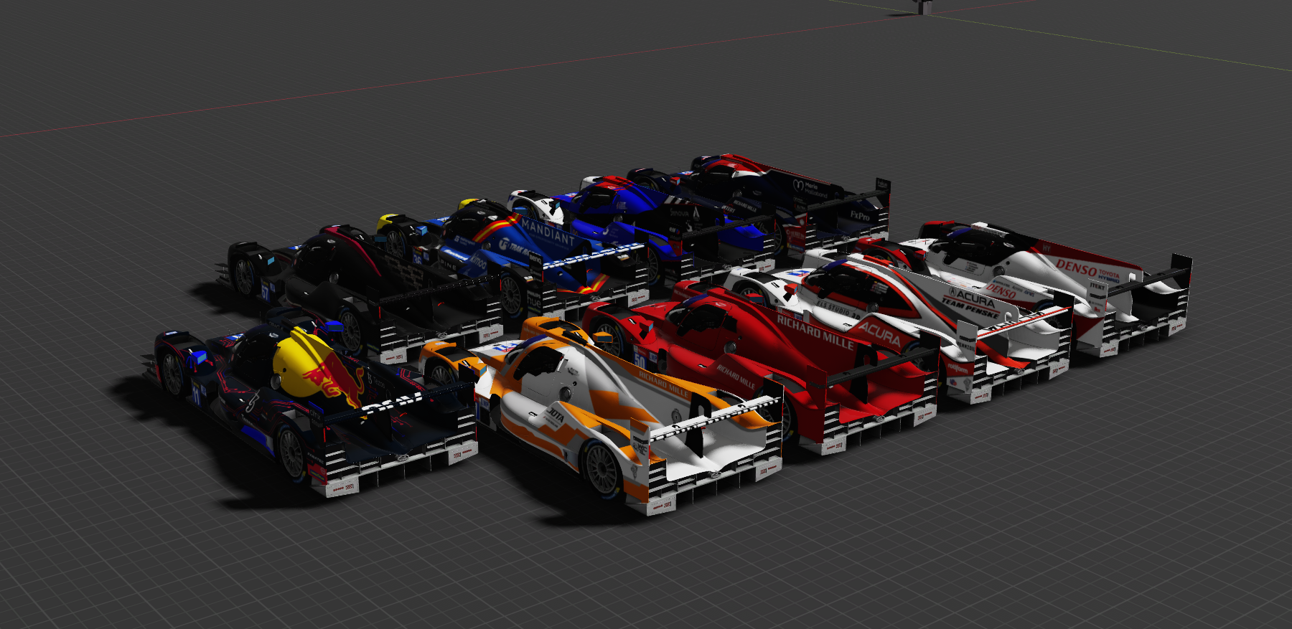Image resolution: width=1292 pixels, height=629 pixels.
Task: Click the FxPro logo on the navy car
Action: [x=859, y=214]
